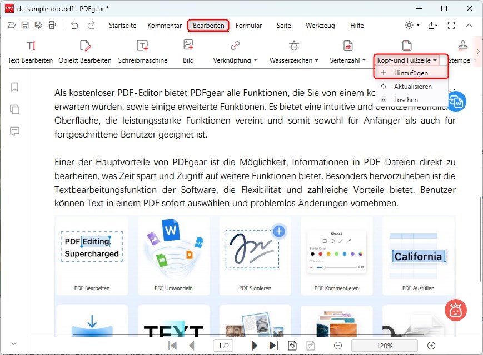This screenshot has width=483, height=355.
Task: Open the bookmarks sidebar panel
Action: pyautogui.click(x=14, y=87)
